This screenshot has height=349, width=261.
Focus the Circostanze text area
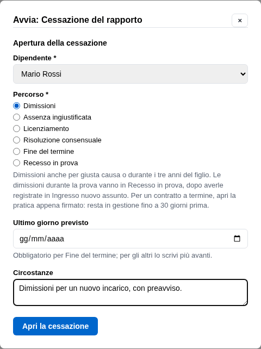tap(130, 292)
